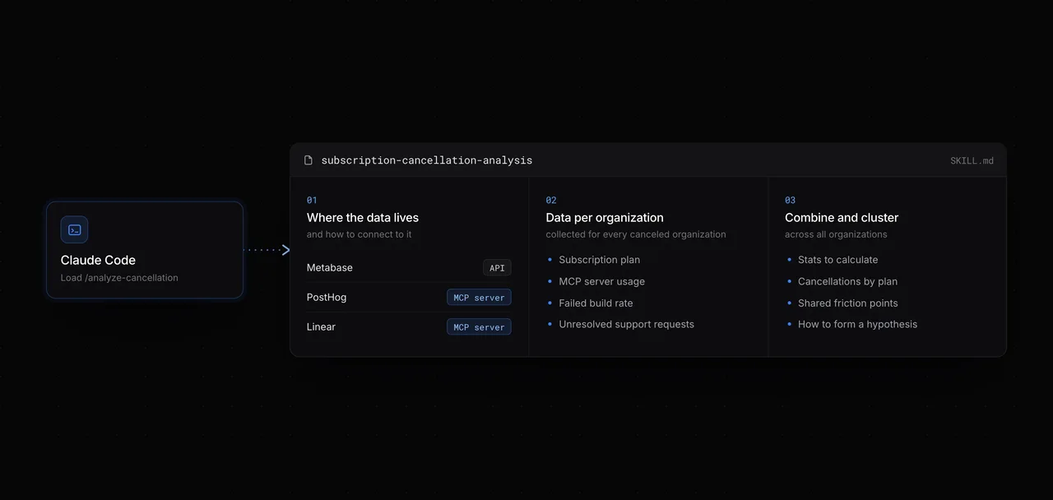
Task: Select the "Failed build rate" bullet item
Action: pyautogui.click(x=596, y=303)
